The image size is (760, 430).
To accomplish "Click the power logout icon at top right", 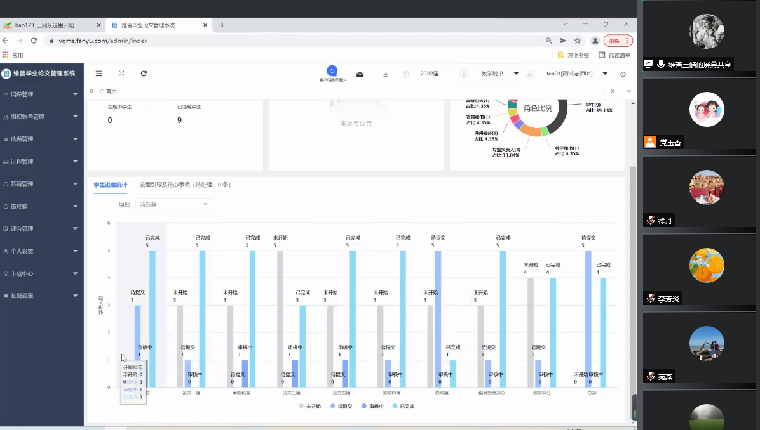I will point(623,74).
